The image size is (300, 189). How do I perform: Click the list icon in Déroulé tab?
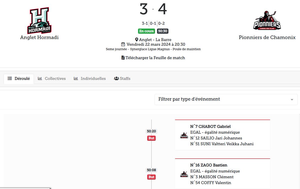coord(10,78)
